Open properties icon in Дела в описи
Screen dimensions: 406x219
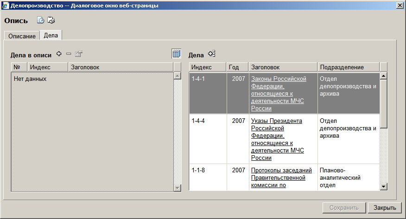(78, 54)
